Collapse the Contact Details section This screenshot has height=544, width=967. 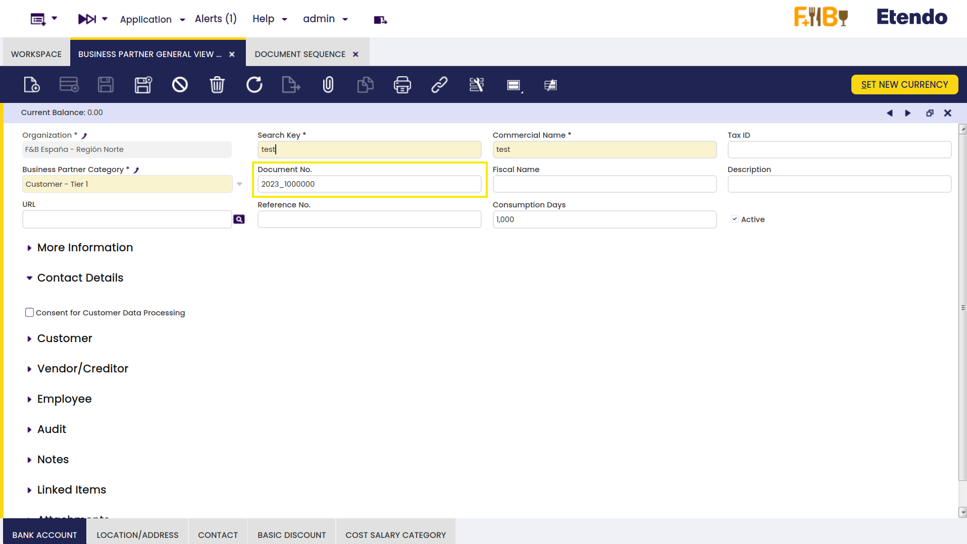tap(80, 278)
